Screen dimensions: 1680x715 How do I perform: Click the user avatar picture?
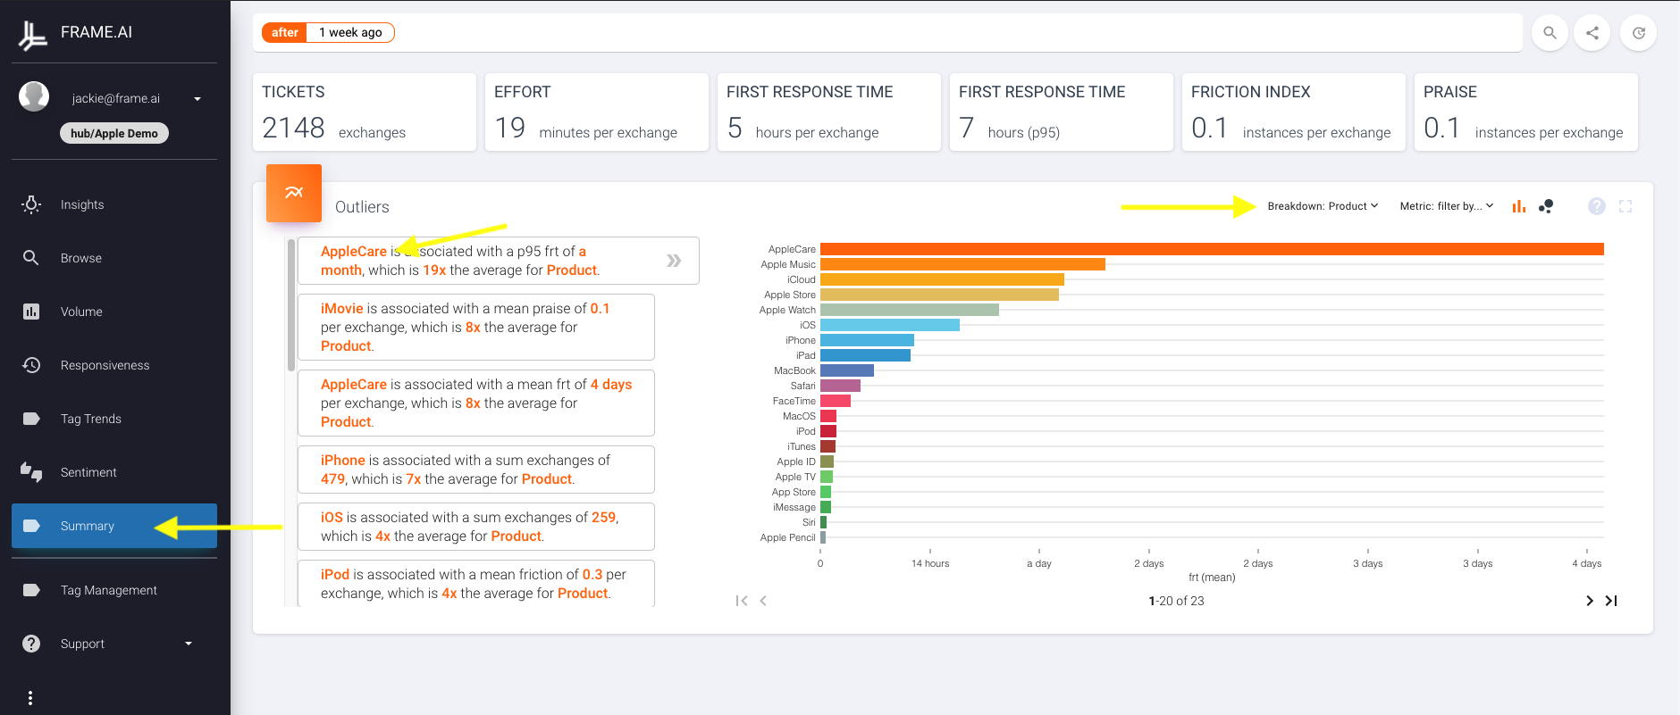[34, 96]
